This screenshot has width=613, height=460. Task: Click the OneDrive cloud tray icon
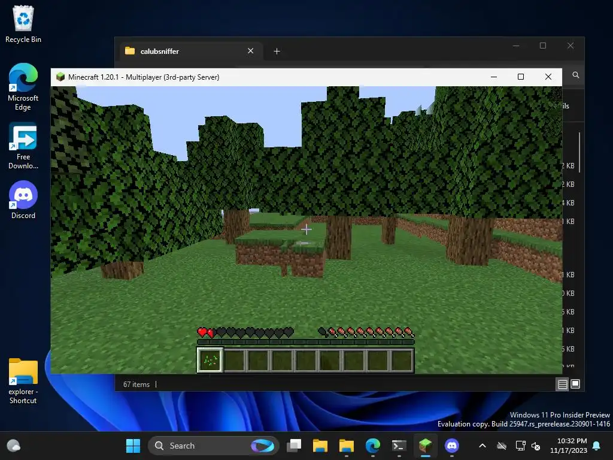coord(502,446)
